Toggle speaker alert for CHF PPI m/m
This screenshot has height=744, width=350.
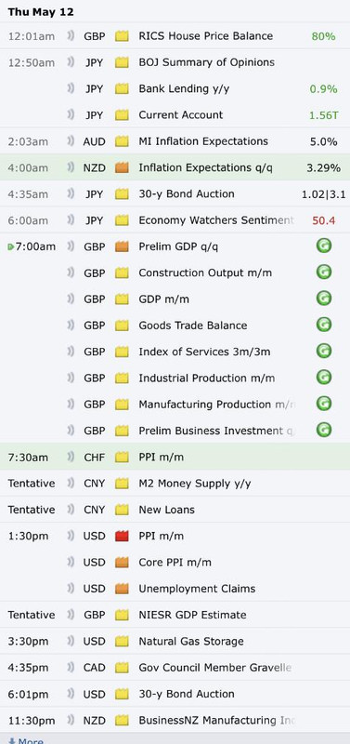pos(71,458)
